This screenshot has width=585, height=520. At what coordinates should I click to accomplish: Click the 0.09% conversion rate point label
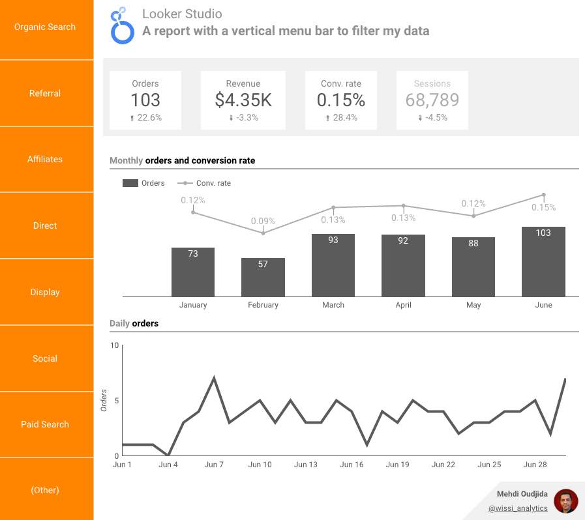[263, 221]
